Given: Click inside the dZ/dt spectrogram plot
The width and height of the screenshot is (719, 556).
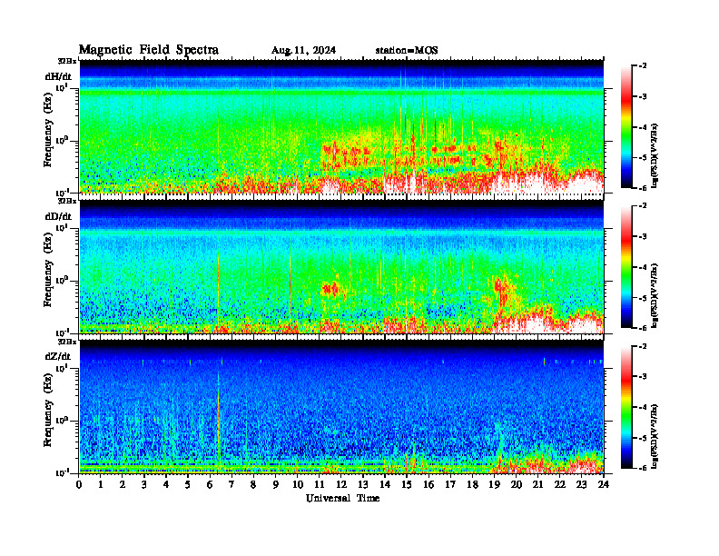Looking at the screenshot, I should pos(341,407).
